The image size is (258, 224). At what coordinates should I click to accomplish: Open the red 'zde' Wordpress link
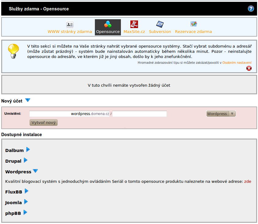248,181
